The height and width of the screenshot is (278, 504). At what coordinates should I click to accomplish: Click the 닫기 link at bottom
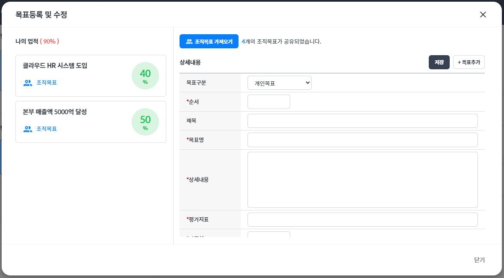point(479,260)
